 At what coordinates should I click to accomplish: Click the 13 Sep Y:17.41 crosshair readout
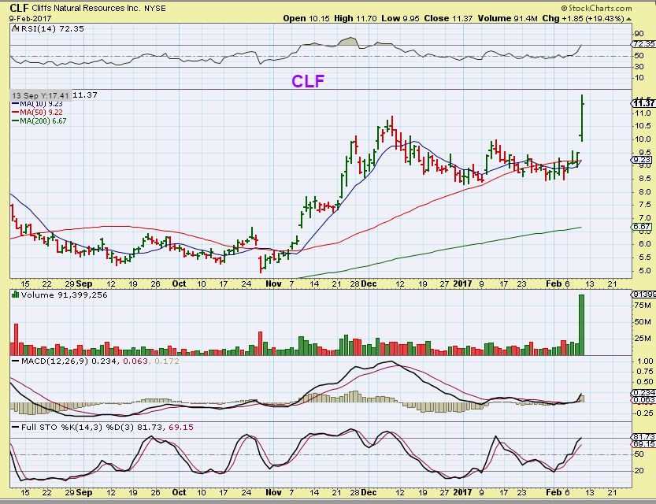[41, 95]
